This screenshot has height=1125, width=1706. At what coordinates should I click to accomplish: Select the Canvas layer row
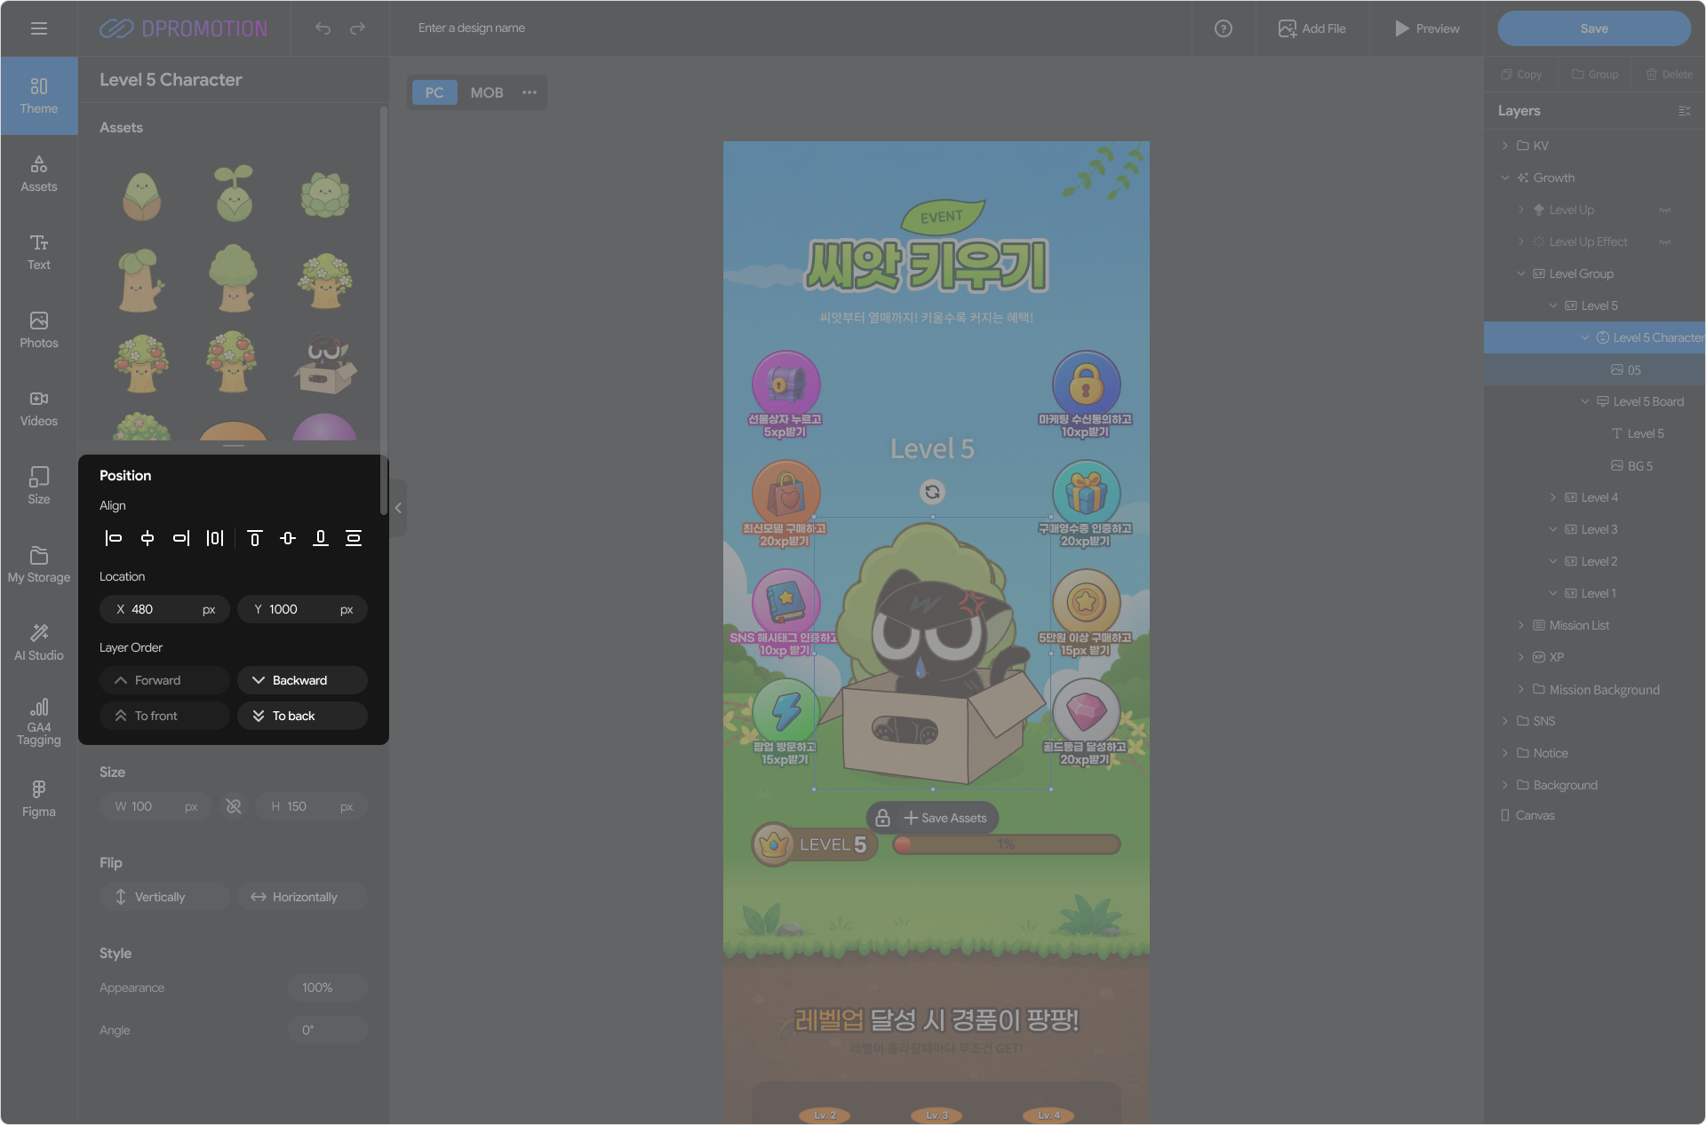point(1594,815)
